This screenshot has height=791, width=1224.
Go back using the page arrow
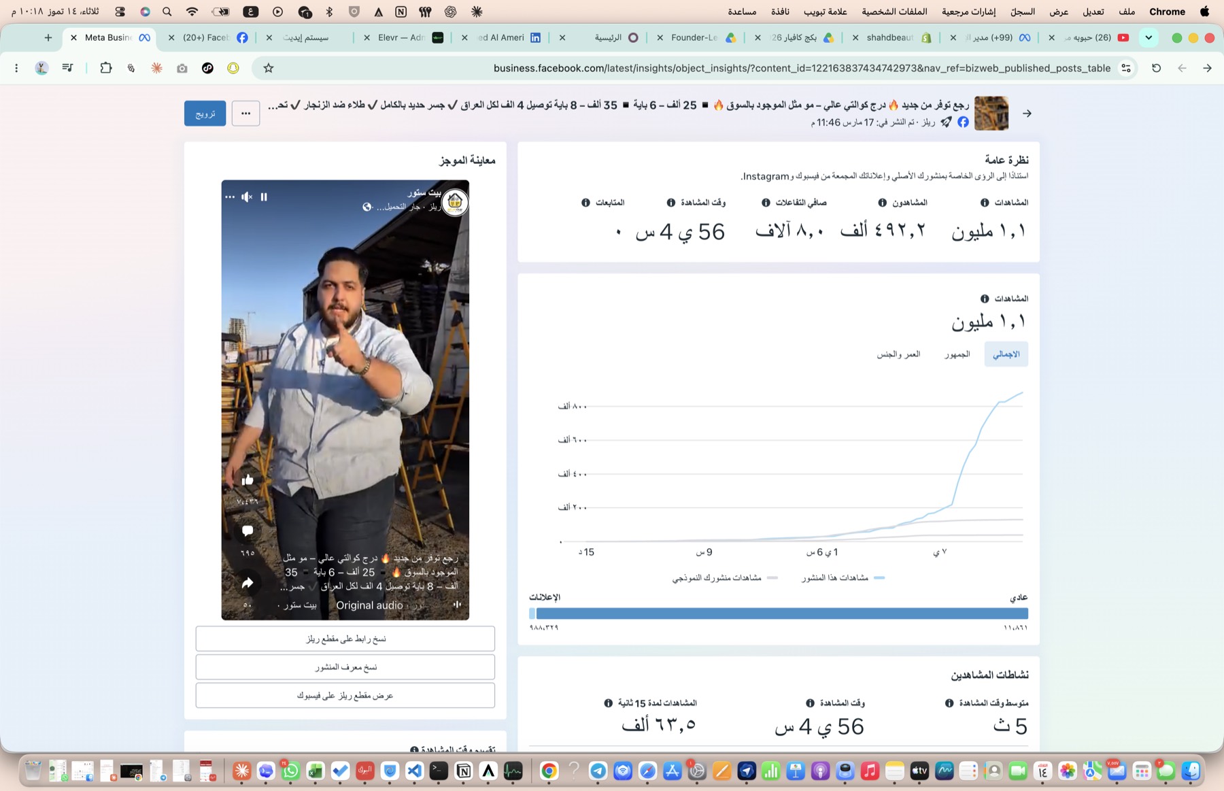coord(1027,114)
